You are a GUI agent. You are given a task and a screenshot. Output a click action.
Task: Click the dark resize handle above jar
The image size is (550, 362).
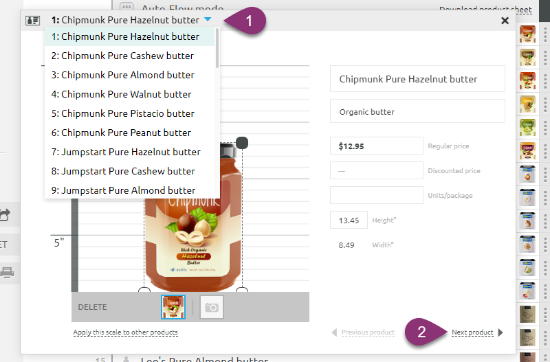pos(241,142)
